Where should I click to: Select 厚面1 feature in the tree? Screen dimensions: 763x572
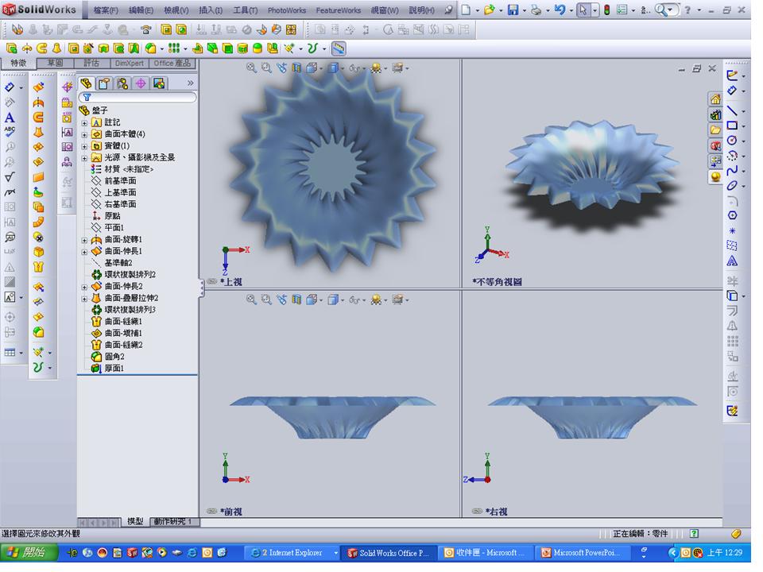(107, 369)
